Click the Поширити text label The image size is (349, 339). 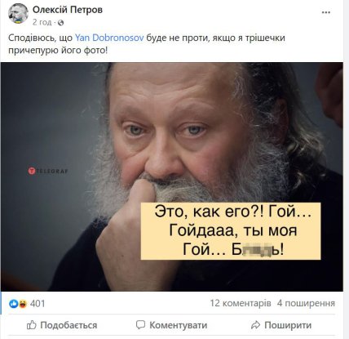pos(288,325)
